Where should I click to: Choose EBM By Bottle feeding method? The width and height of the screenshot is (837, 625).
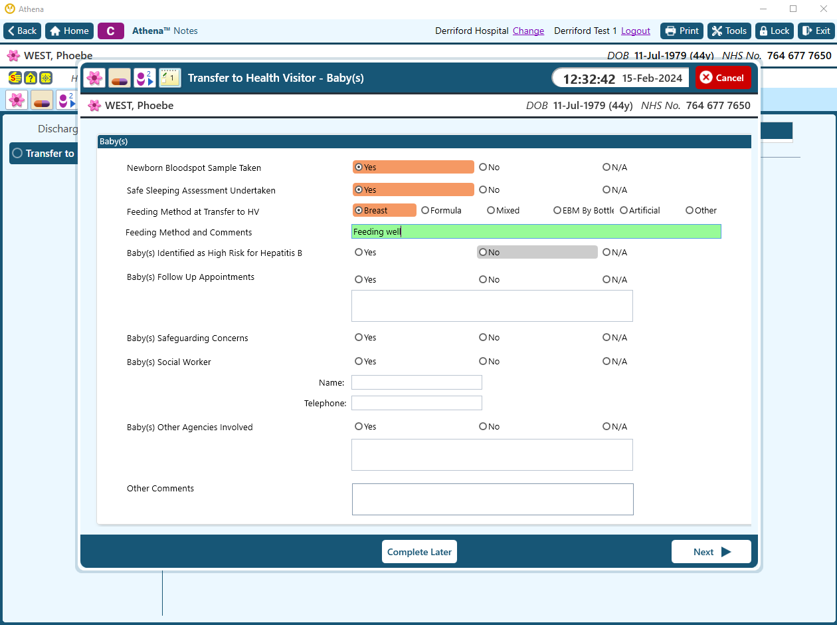[584, 210]
